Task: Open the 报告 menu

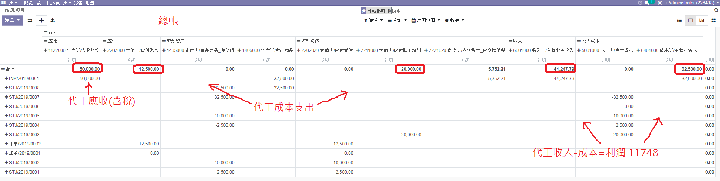Action: [78, 3]
